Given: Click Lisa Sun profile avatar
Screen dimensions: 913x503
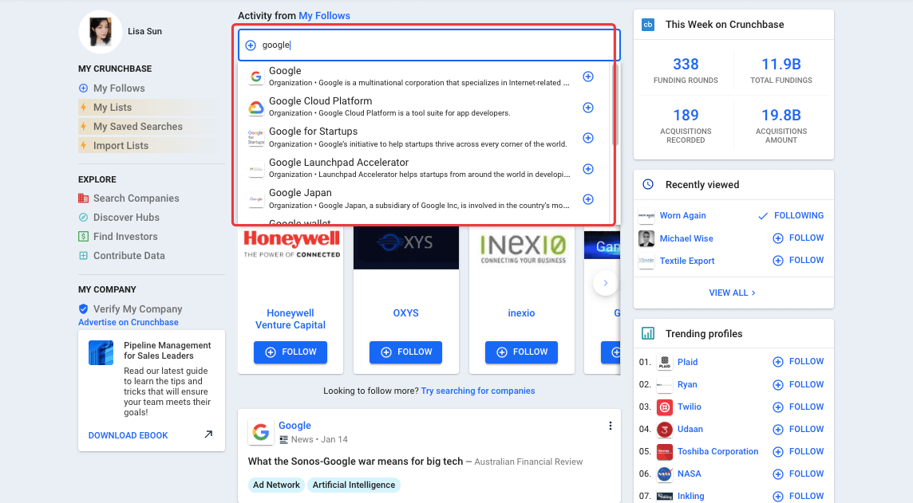Looking at the screenshot, I should coord(101,32).
